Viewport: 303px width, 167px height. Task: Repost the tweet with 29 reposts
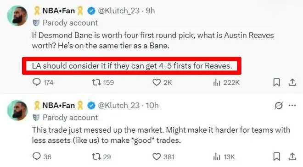click(x=101, y=156)
